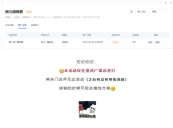Go to previous activity with left arrow
Screen dimensions: 173x128
pyautogui.click(x=163, y=12)
